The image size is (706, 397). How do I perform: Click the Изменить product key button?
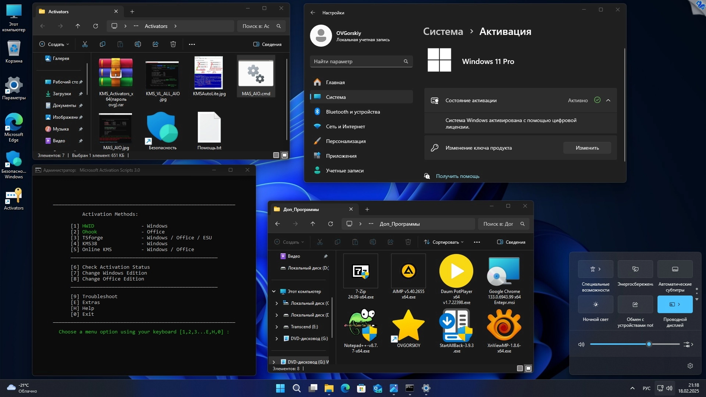[587, 148]
